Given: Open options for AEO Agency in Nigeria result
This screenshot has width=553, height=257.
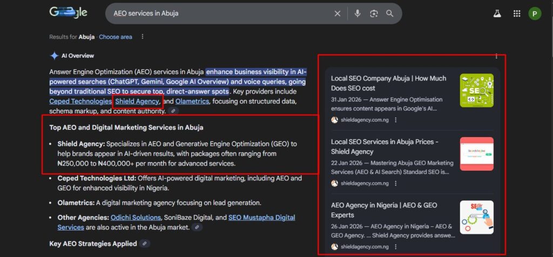Looking at the screenshot, I should click(x=396, y=247).
